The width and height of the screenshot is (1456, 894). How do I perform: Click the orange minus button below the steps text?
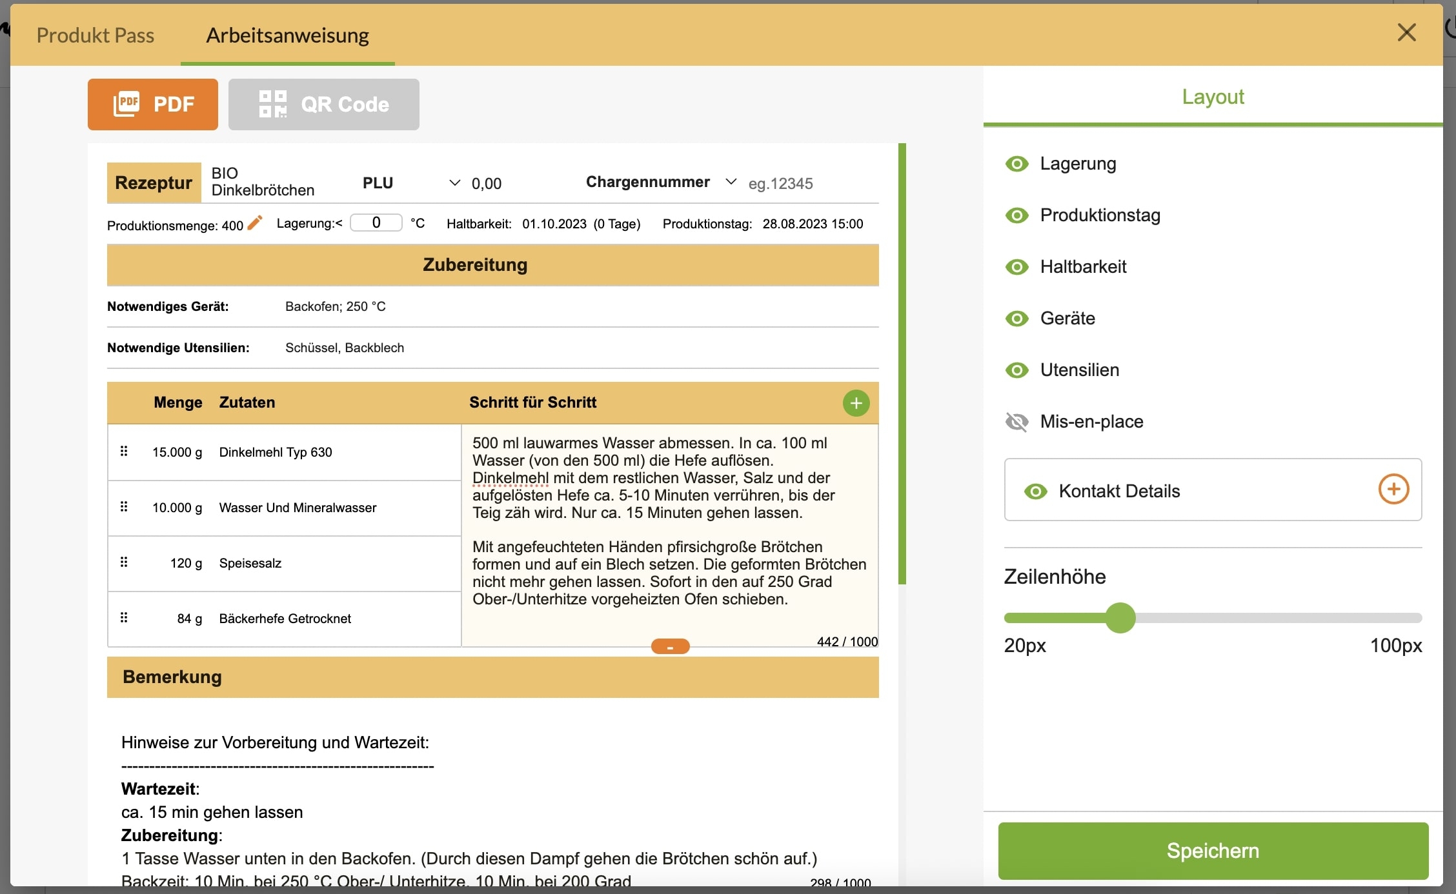pyautogui.click(x=670, y=646)
